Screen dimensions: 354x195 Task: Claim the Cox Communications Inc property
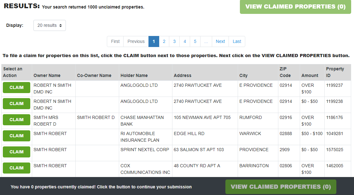16,168
